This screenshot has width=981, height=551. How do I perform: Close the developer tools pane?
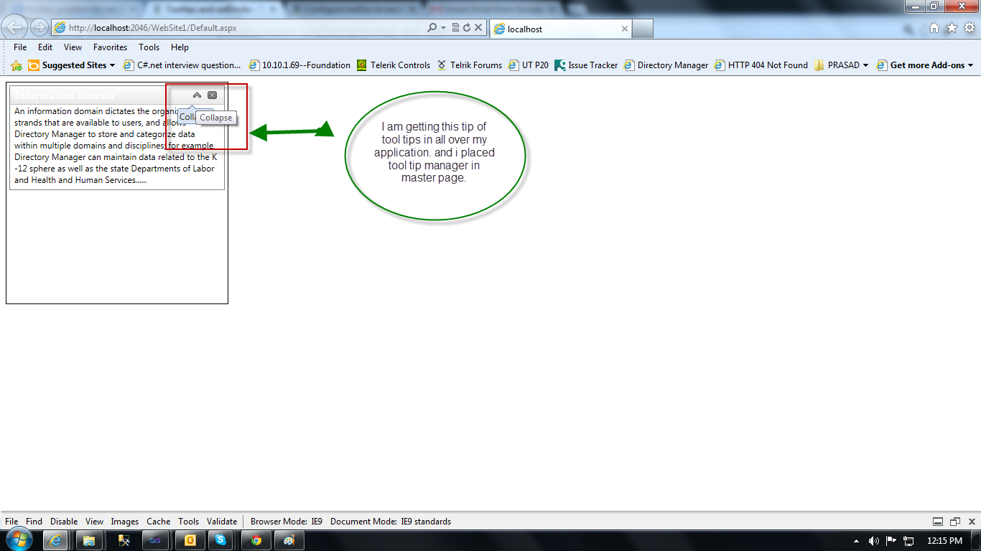pos(972,522)
